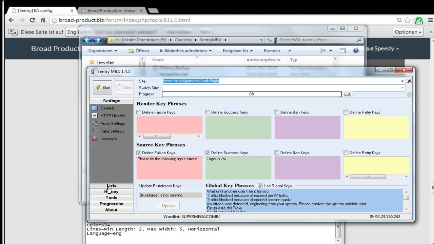Click 'Please fix the following input errors:' key

coord(167,159)
